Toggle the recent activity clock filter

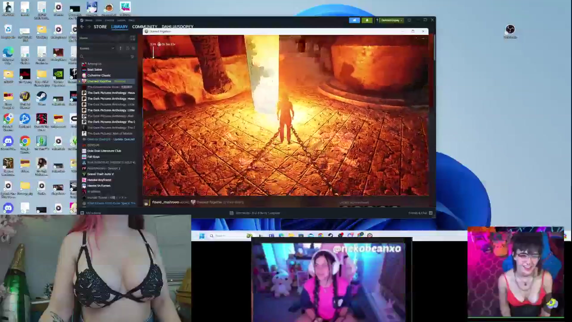coord(128,48)
